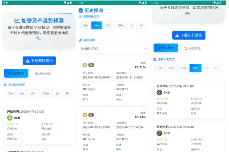
Task: Click the green win result on card #6
Action: (119, 99)
